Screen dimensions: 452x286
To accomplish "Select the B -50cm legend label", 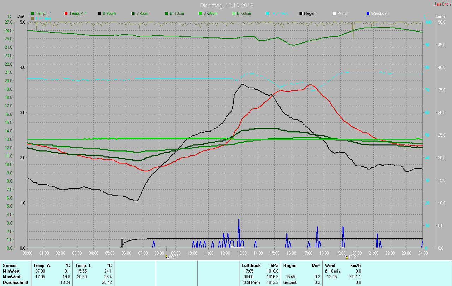I will [x=244, y=13].
